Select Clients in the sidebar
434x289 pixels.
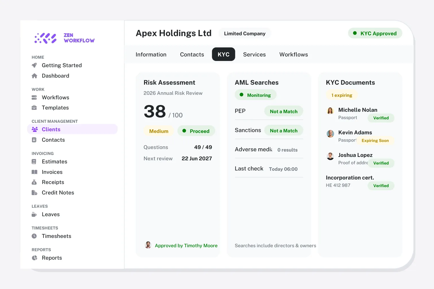point(72,130)
